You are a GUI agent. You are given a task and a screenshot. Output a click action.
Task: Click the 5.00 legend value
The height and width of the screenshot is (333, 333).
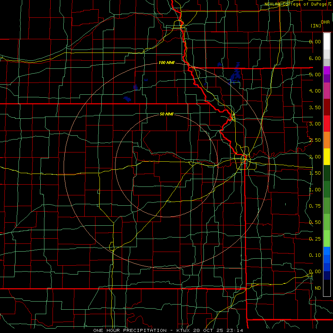tap(315, 74)
